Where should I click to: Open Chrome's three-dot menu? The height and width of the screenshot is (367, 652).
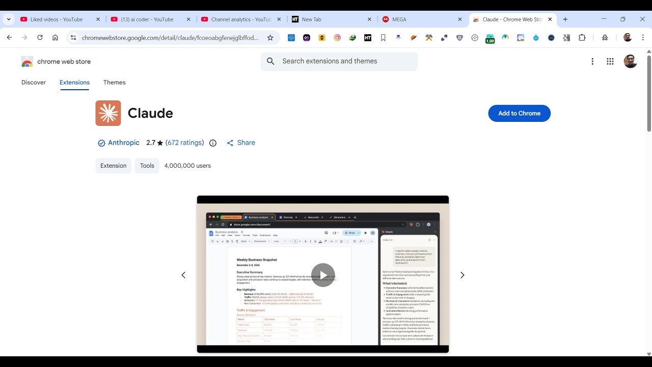coord(643,38)
